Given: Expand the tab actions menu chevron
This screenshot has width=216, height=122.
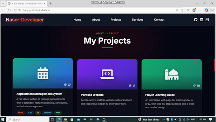Looking at the screenshot, I should click(x=3, y=4).
